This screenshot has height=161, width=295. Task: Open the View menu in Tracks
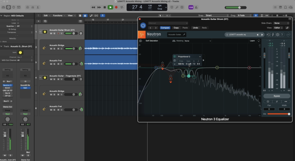click(71, 16)
